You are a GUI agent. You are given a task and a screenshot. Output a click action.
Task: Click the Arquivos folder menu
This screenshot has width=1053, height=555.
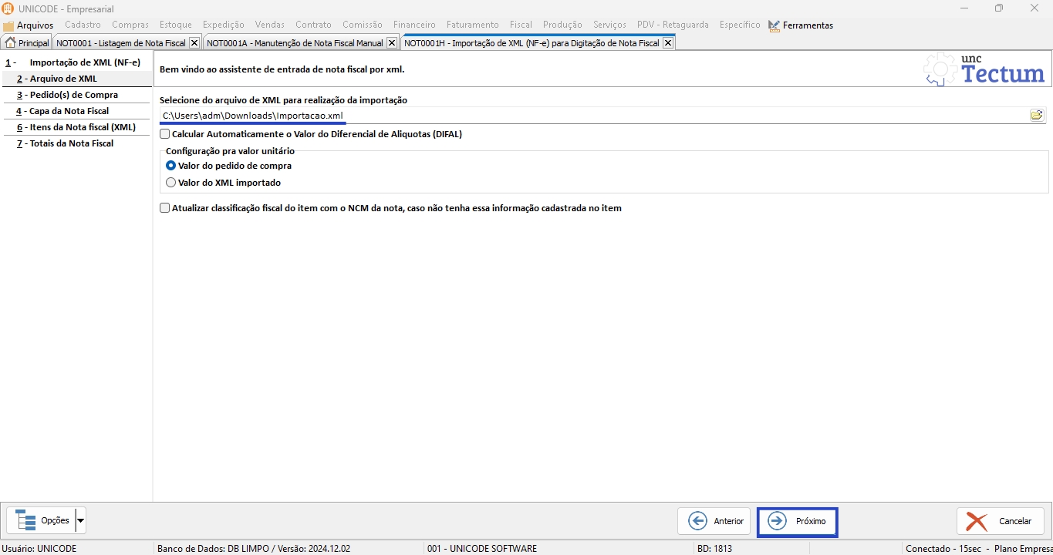tap(29, 25)
